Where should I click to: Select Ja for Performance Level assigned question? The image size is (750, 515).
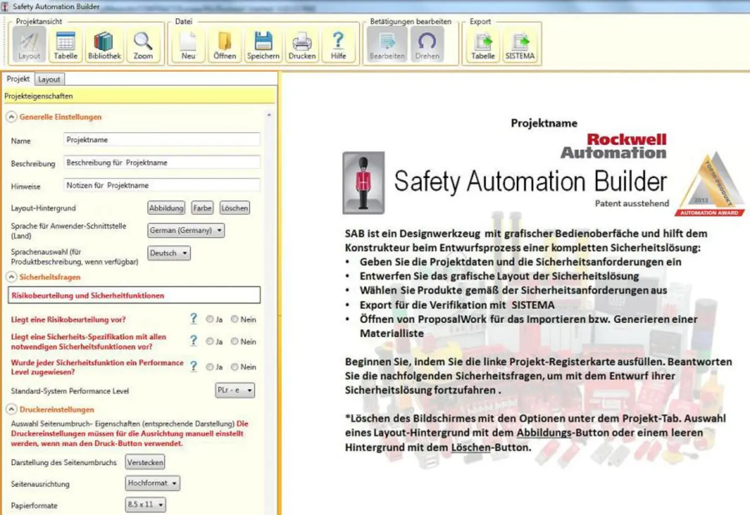(210, 367)
